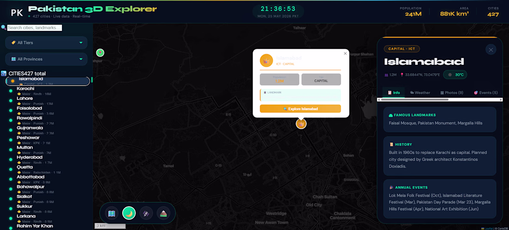
Task: Select Bahawalpur in the cities list
Action: click(48, 189)
